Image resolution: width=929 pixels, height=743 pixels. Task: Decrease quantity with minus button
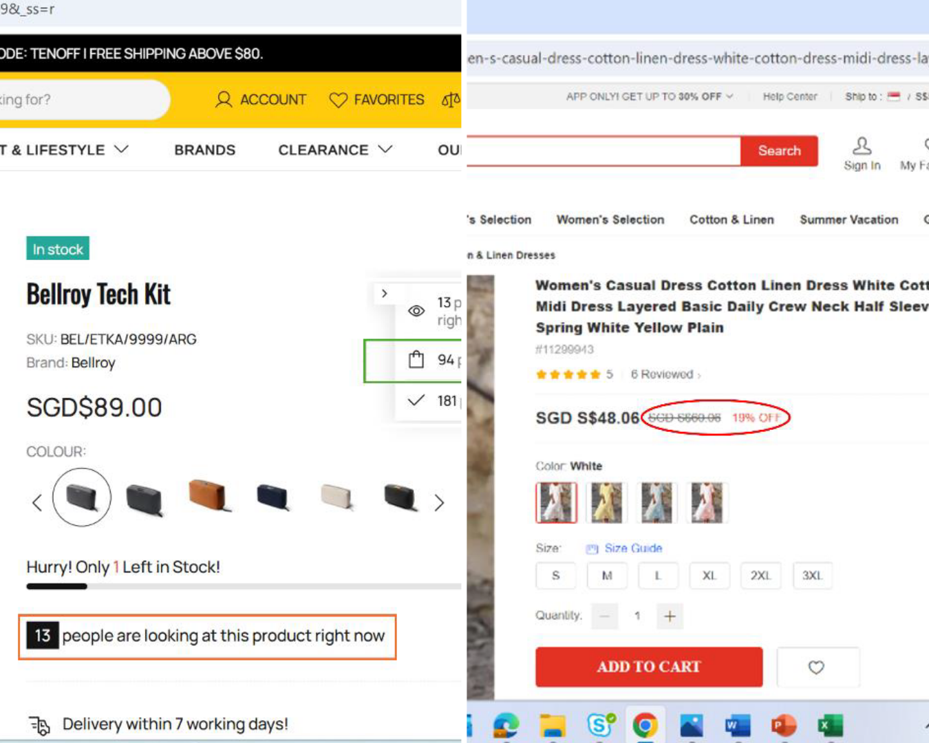[604, 616]
